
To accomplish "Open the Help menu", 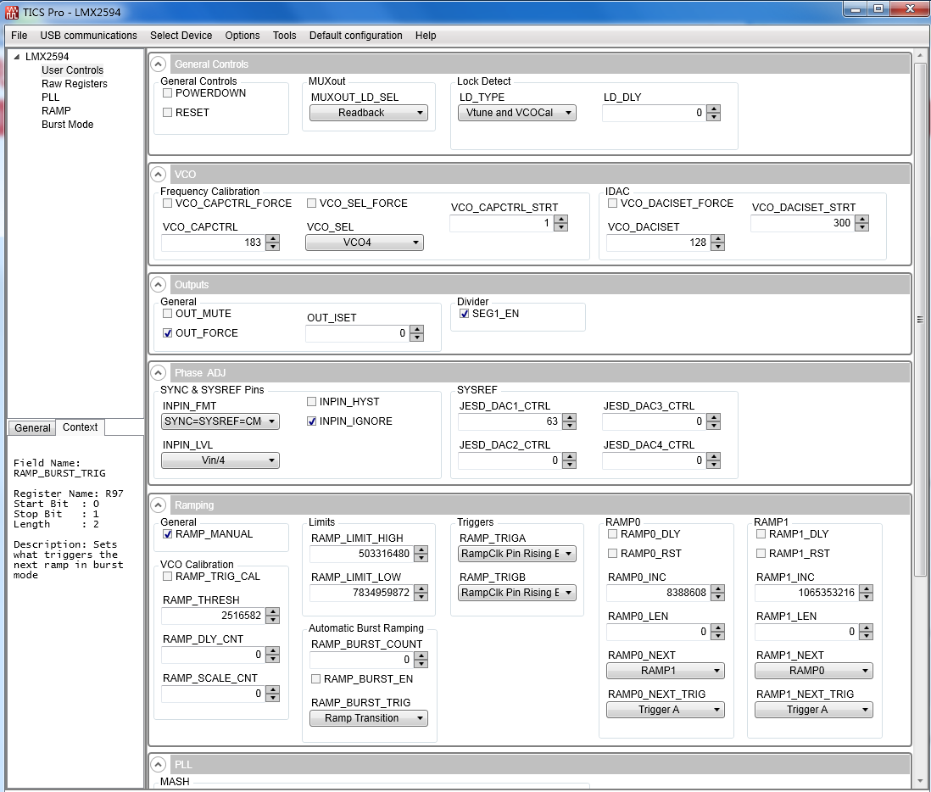I will pos(426,36).
